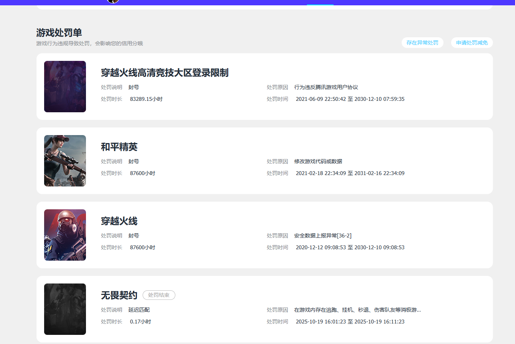Click the 2020-12-12 09:08:53 punishment time range

coord(350,247)
